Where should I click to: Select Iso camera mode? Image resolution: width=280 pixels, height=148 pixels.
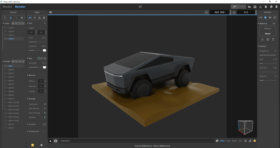240,141
